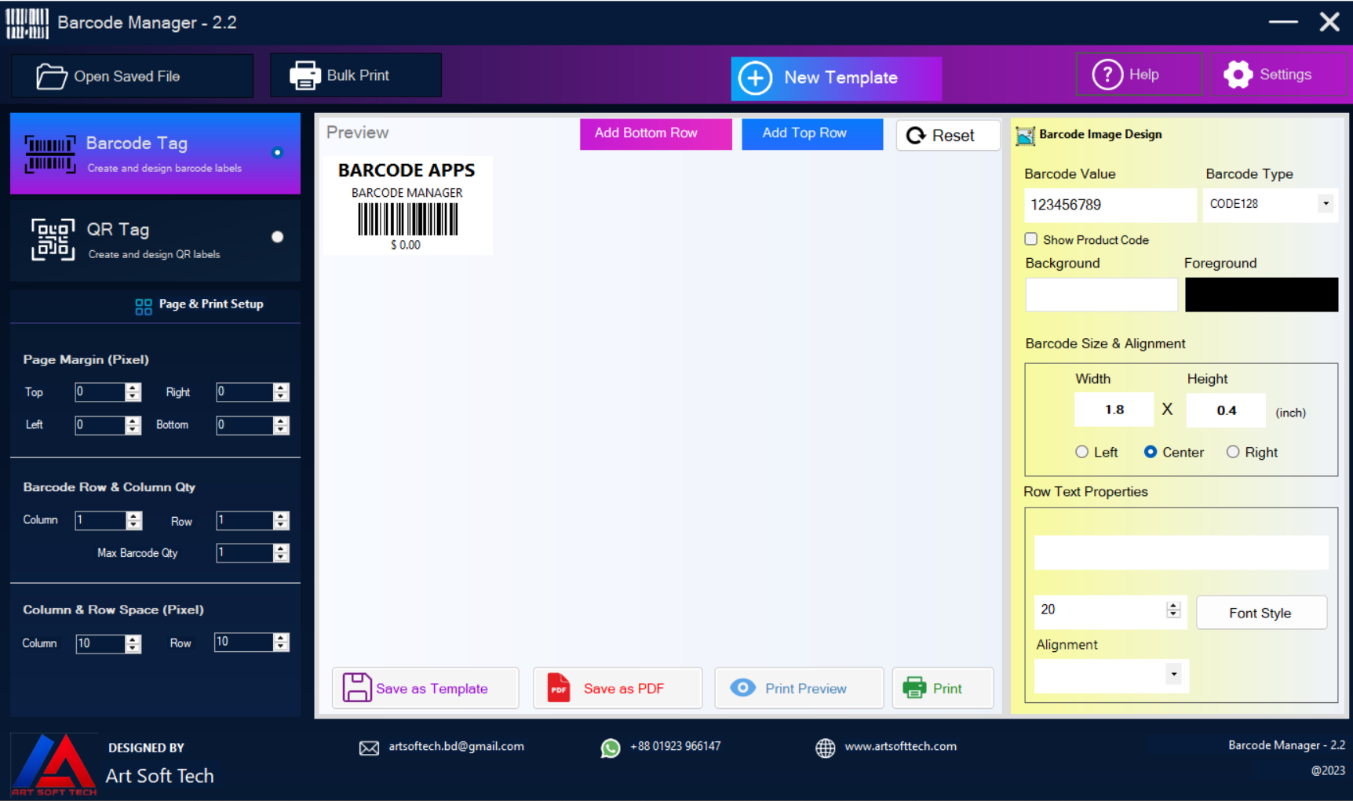Choose Center barcode alignment

pyautogui.click(x=1151, y=452)
